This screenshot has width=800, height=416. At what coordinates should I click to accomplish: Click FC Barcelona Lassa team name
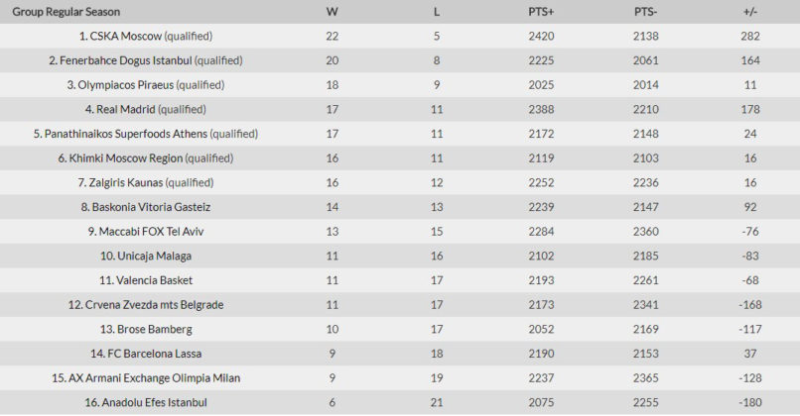[x=150, y=354]
